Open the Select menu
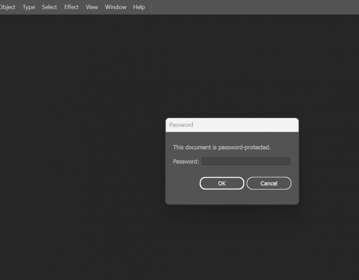 [49, 7]
